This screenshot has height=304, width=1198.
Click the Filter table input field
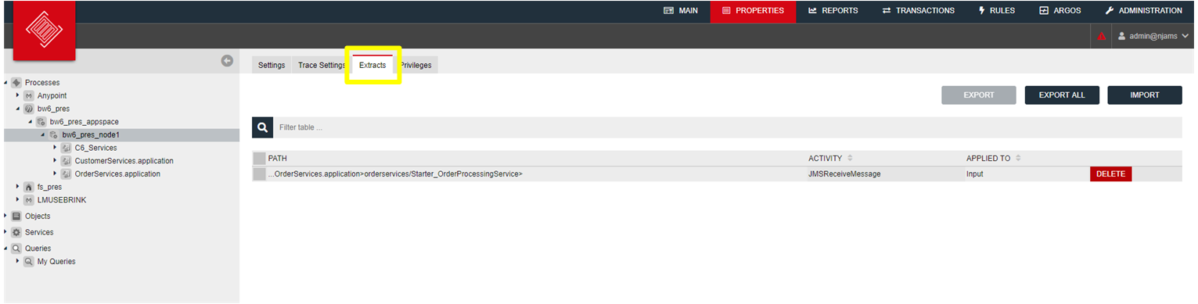pyautogui.click(x=728, y=127)
